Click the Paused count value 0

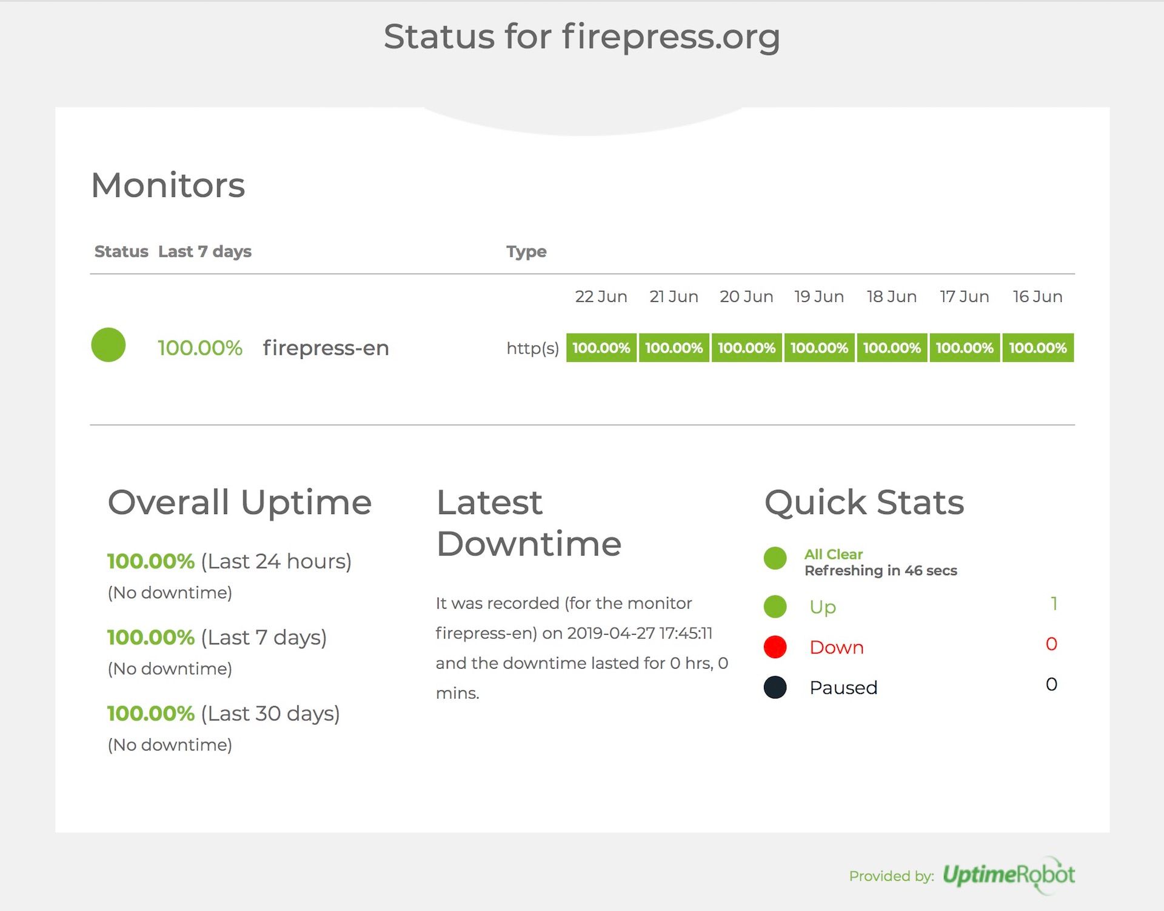pos(1052,684)
